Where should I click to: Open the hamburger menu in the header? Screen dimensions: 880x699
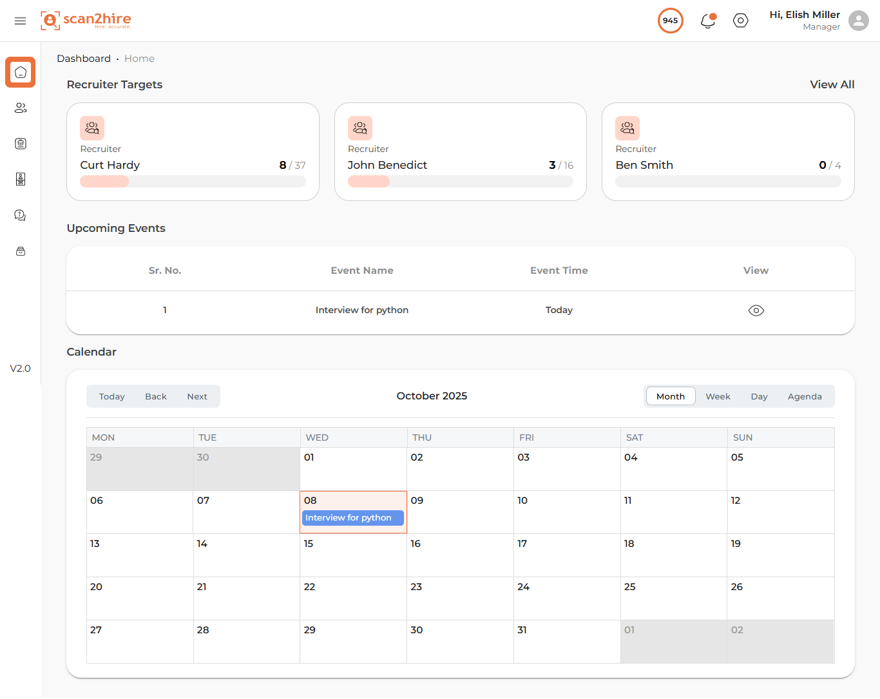pos(20,21)
